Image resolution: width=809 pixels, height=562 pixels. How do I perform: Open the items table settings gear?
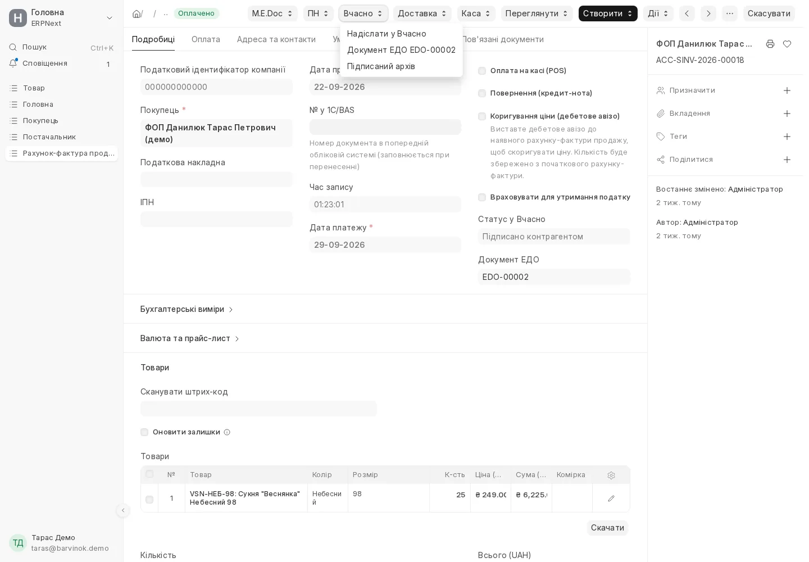(x=611, y=475)
